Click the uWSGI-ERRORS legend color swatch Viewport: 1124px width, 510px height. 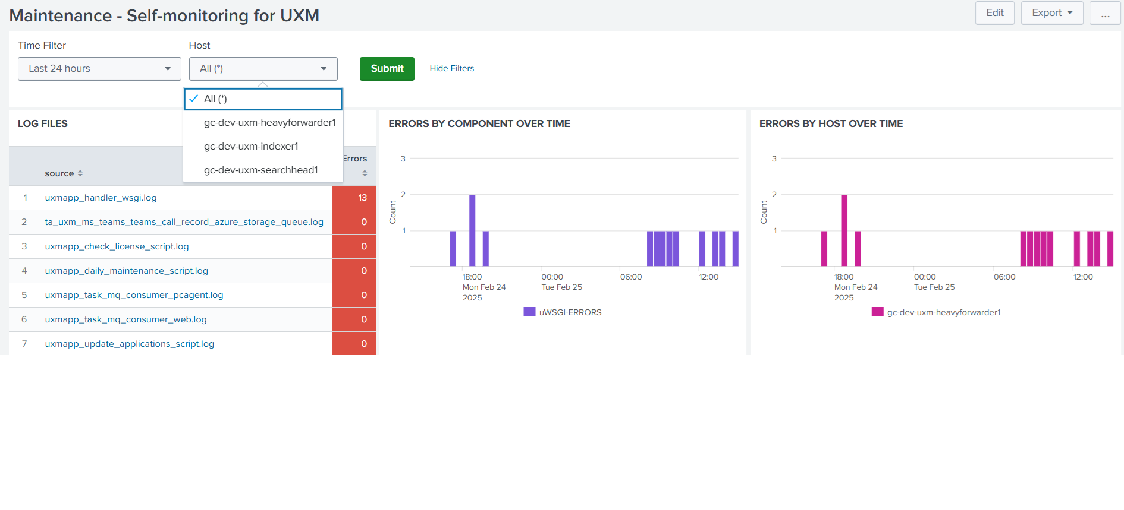tap(529, 312)
